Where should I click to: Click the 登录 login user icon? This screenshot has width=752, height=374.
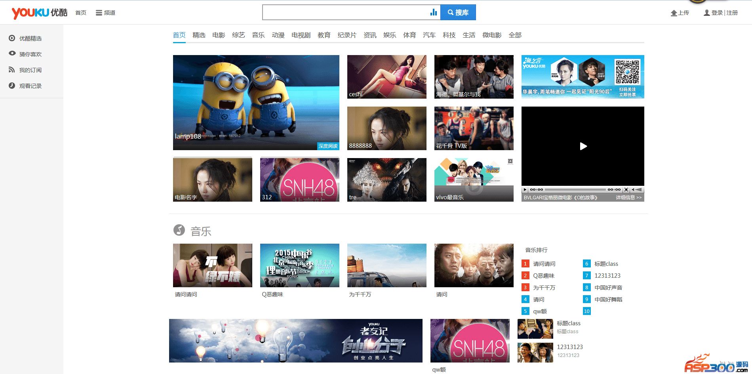(706, 13)
